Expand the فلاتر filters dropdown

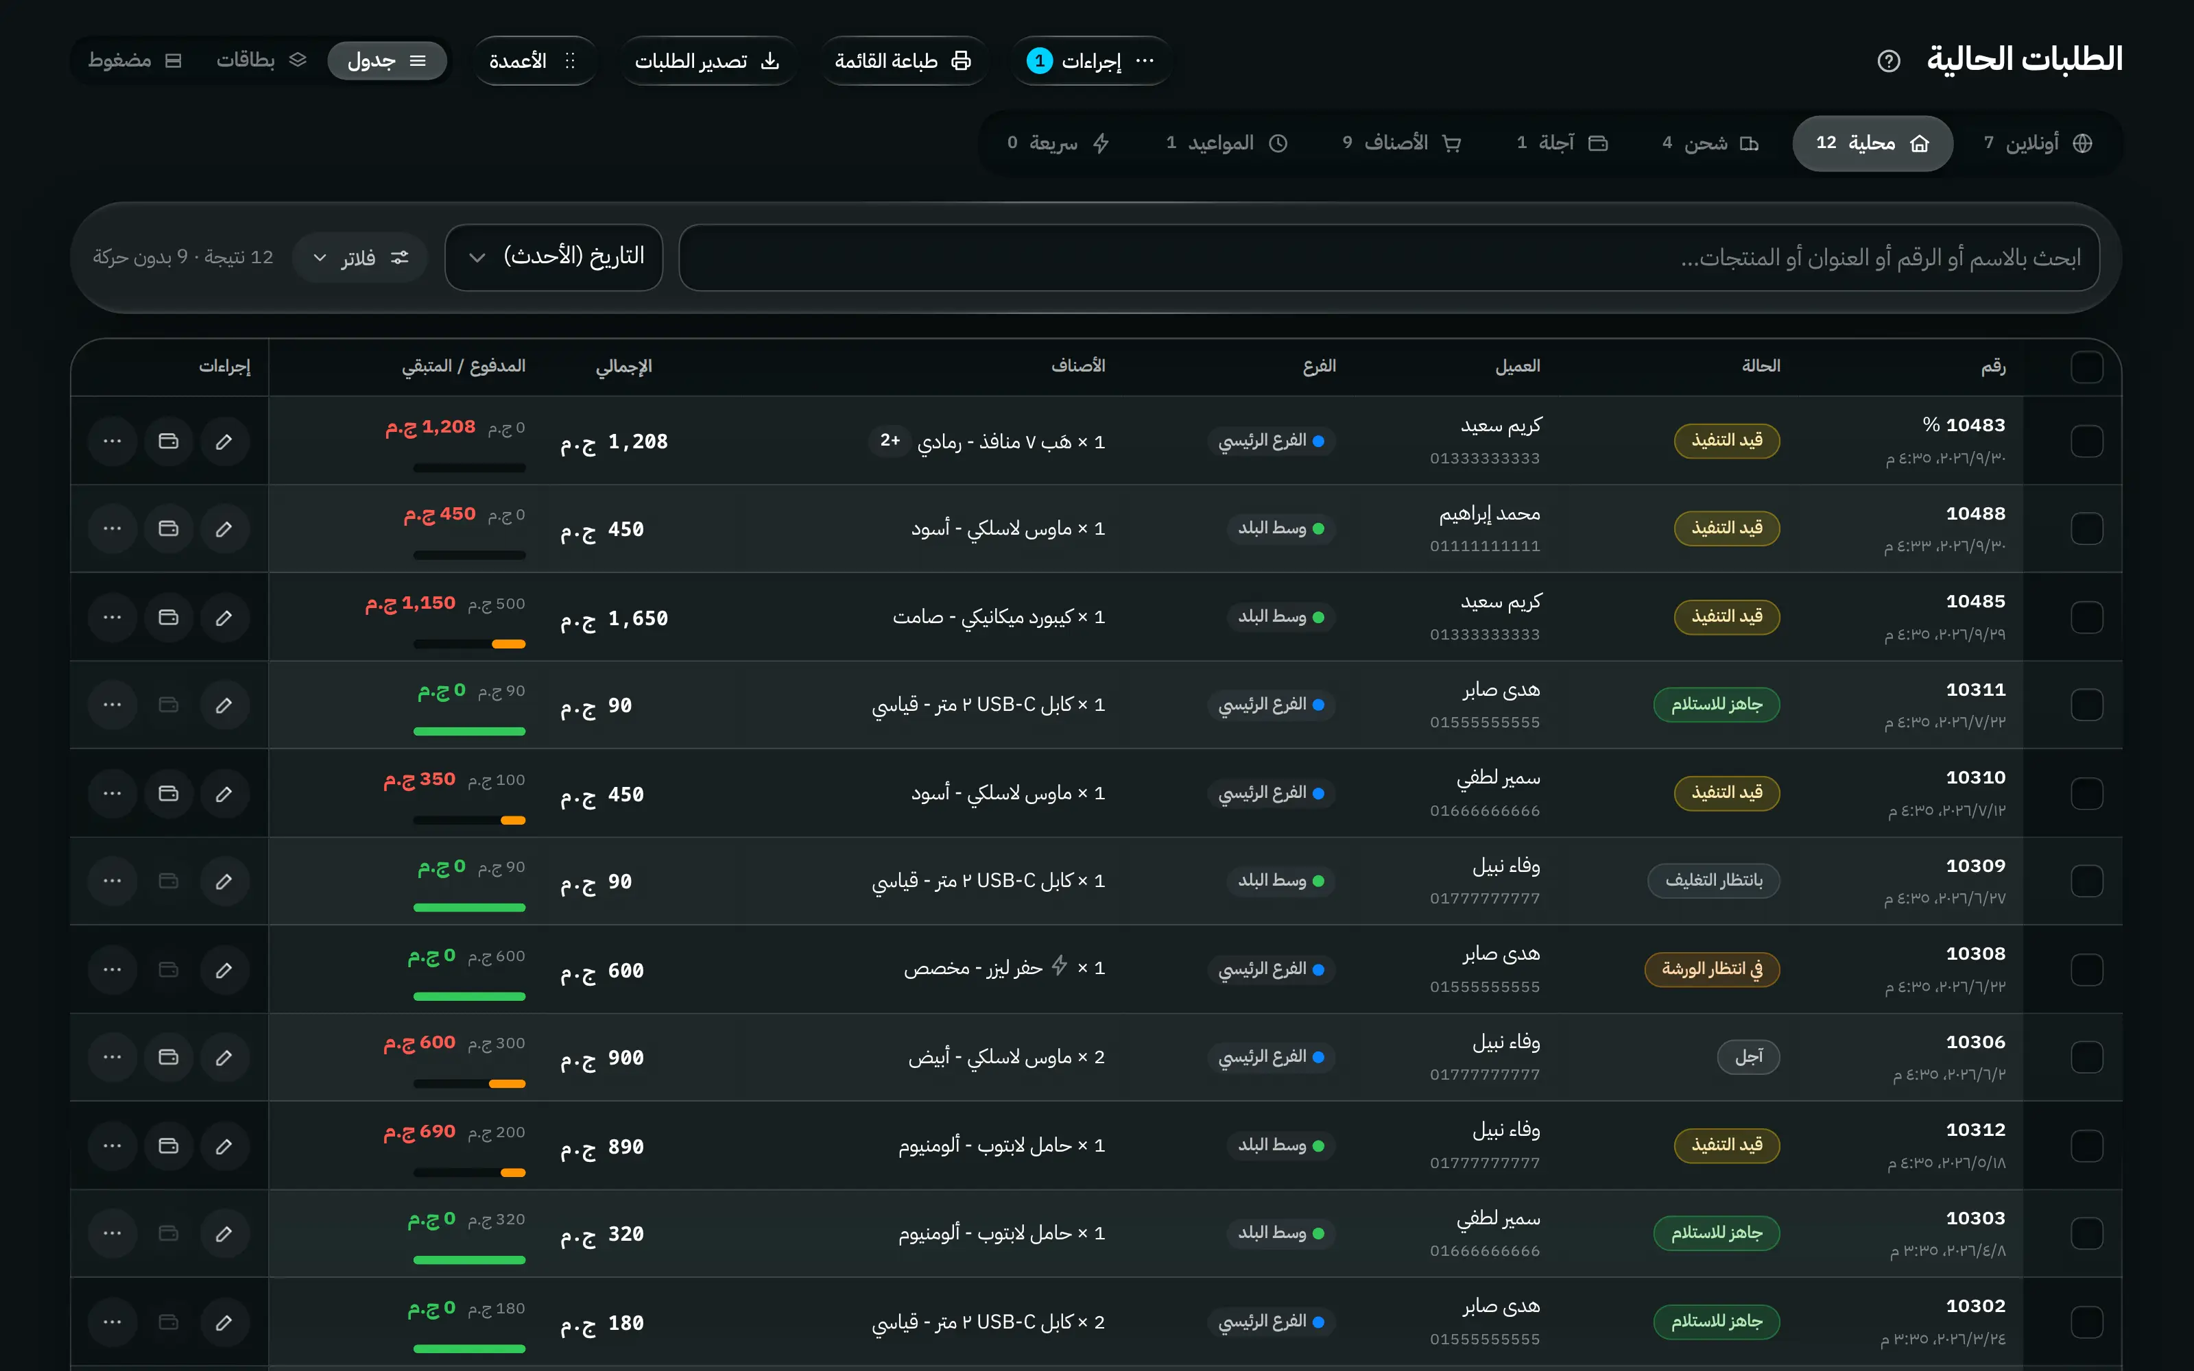(360, 258)
